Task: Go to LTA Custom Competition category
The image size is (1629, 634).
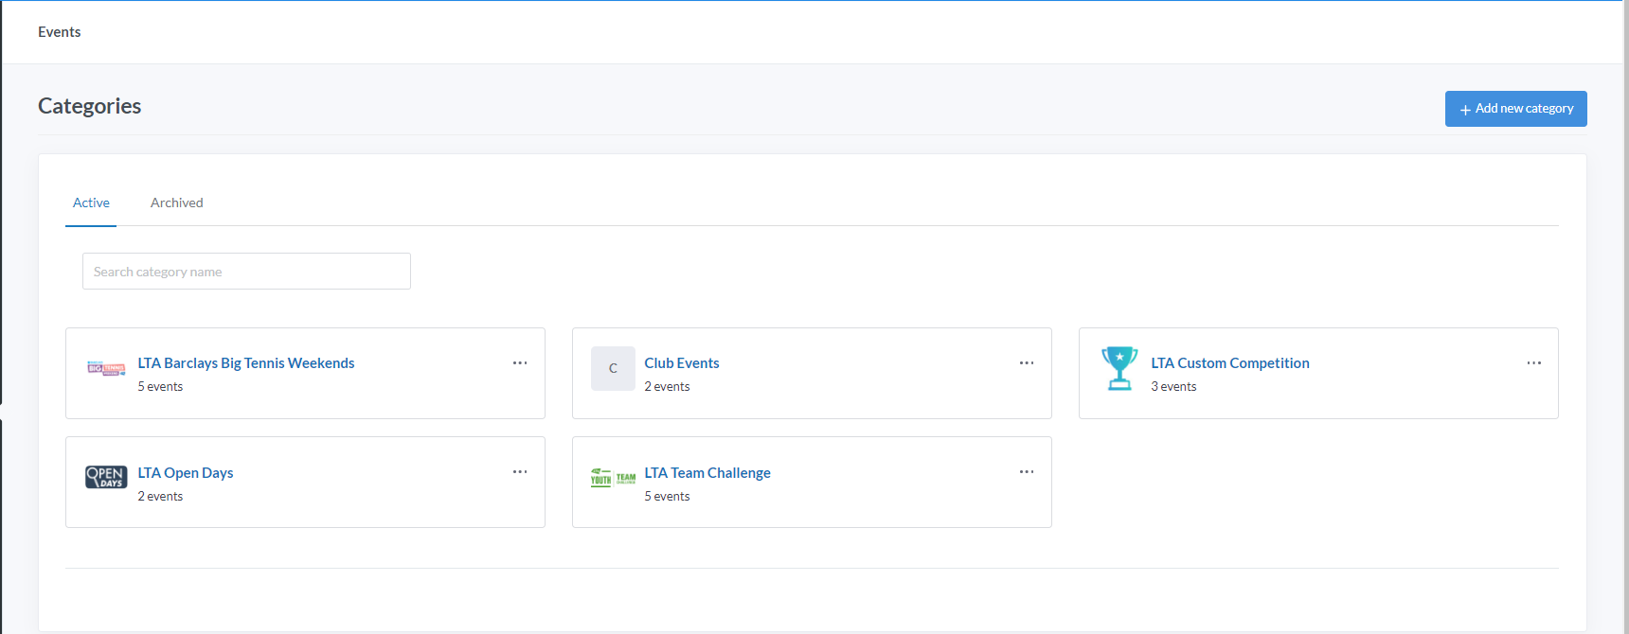Action: [1229, 363]
